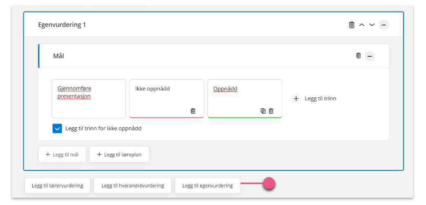Delete the Mål item via trash icon
This screenshot has height=205, width=426.
tap(359, 56)
